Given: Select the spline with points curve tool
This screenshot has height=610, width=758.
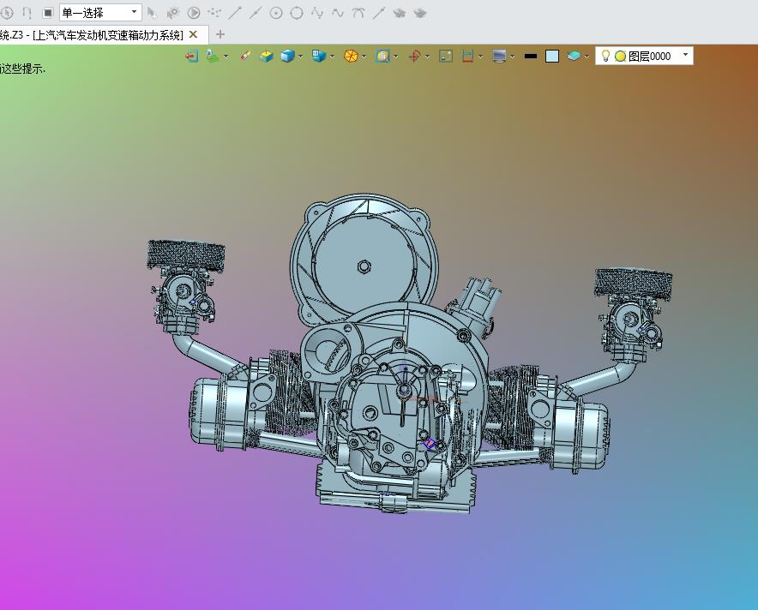Looking at the screenshot, I should pyautogui.click(x=317, y=13).
